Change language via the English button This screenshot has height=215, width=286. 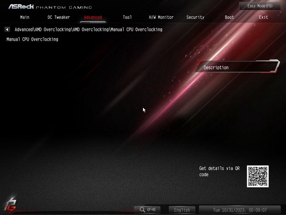(182, 210)
